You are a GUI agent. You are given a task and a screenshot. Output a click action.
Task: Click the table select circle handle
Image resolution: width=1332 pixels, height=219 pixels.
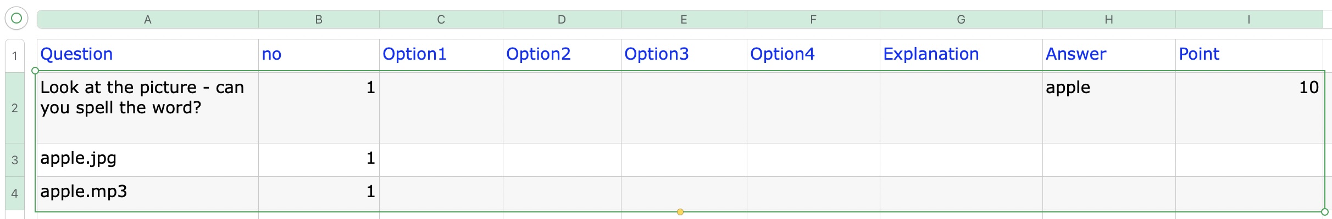click(x=16, y=19)
